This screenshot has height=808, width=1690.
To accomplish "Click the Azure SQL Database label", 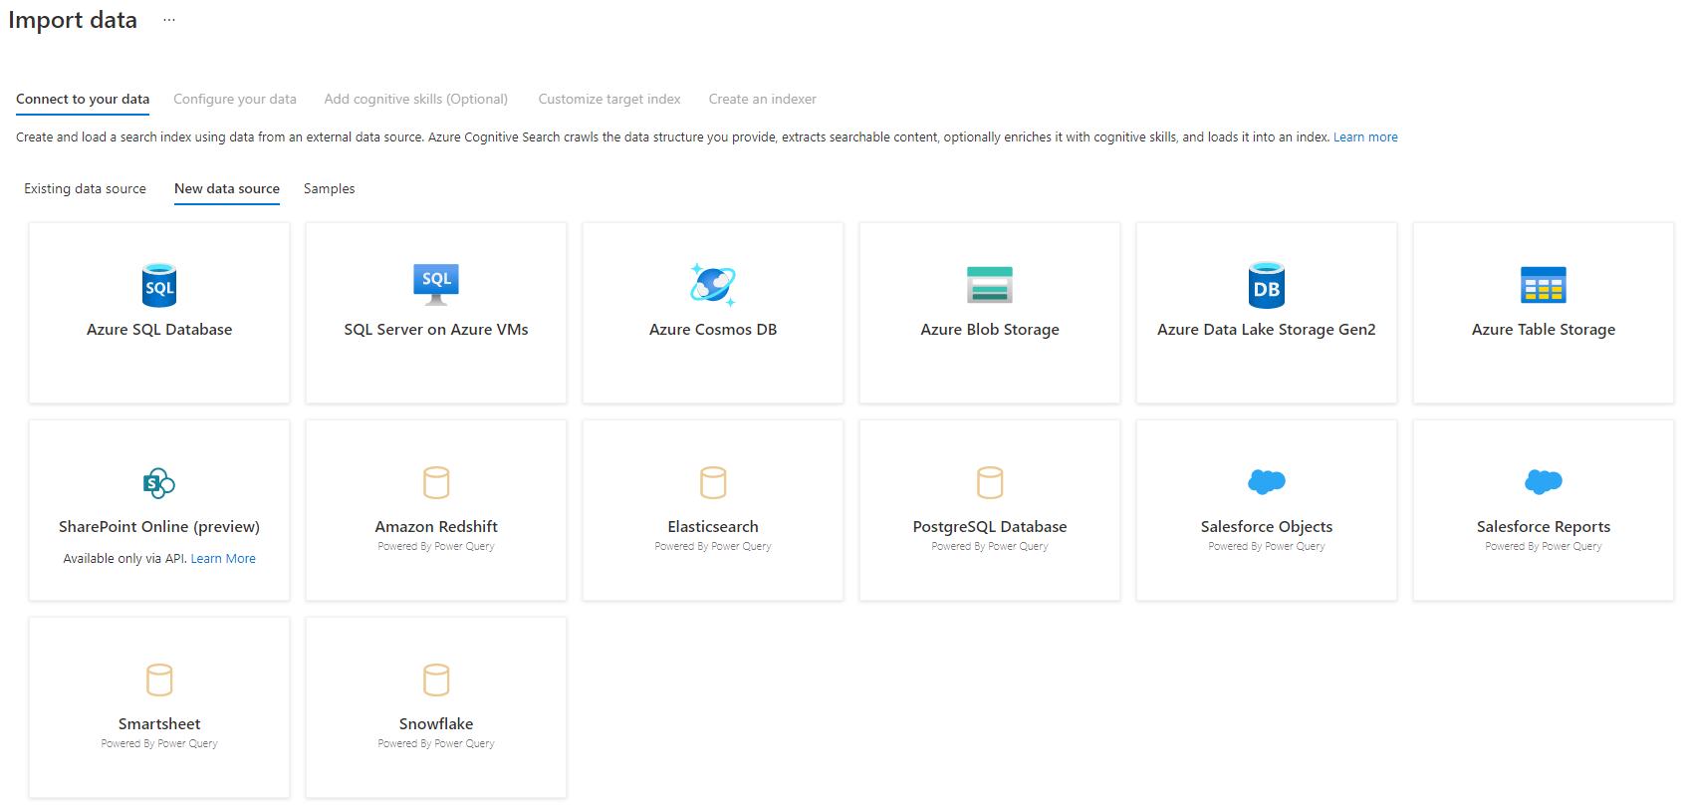I will click(x=159, y=330).
